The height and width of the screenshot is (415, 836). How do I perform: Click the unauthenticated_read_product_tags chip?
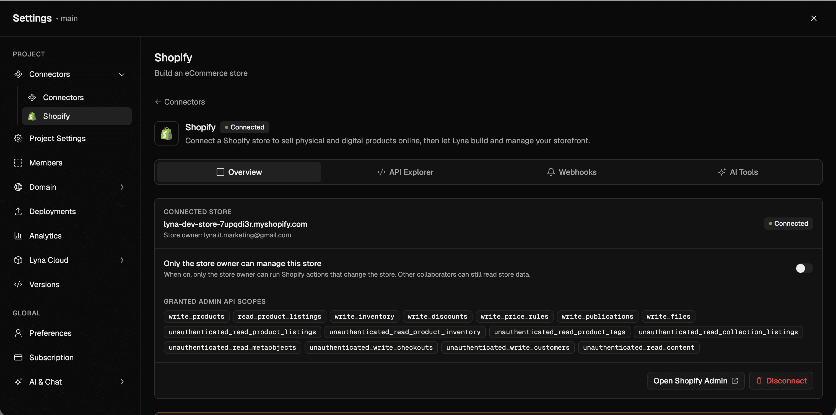tap(559, 332)
